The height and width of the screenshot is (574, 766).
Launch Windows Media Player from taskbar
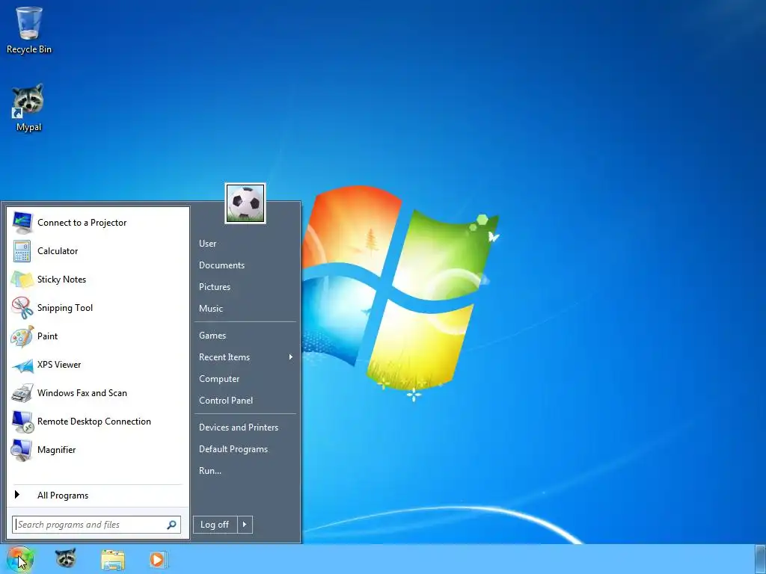pyautogui.click(x=159, y=559)
